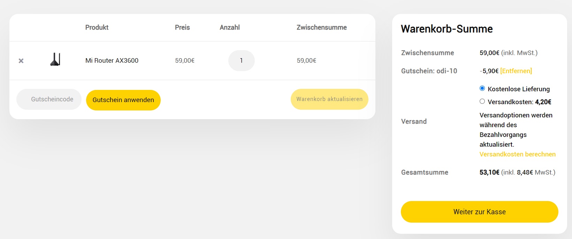
Task: Click the 53,10€ Gesamtsumme amount
Action: pos(489,172)
